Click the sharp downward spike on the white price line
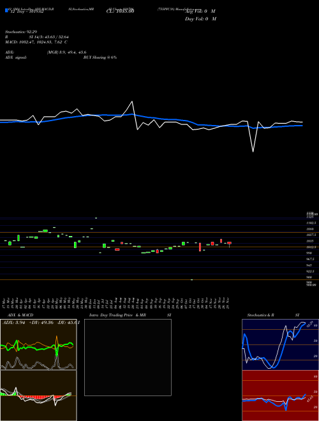 coord(253,152)
